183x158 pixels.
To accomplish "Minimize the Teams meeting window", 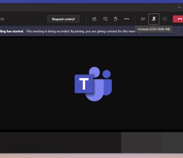I will 179,8.
